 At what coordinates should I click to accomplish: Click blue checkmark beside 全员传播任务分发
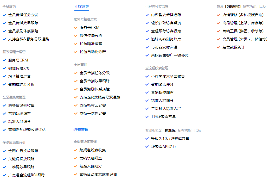point(4,15)
